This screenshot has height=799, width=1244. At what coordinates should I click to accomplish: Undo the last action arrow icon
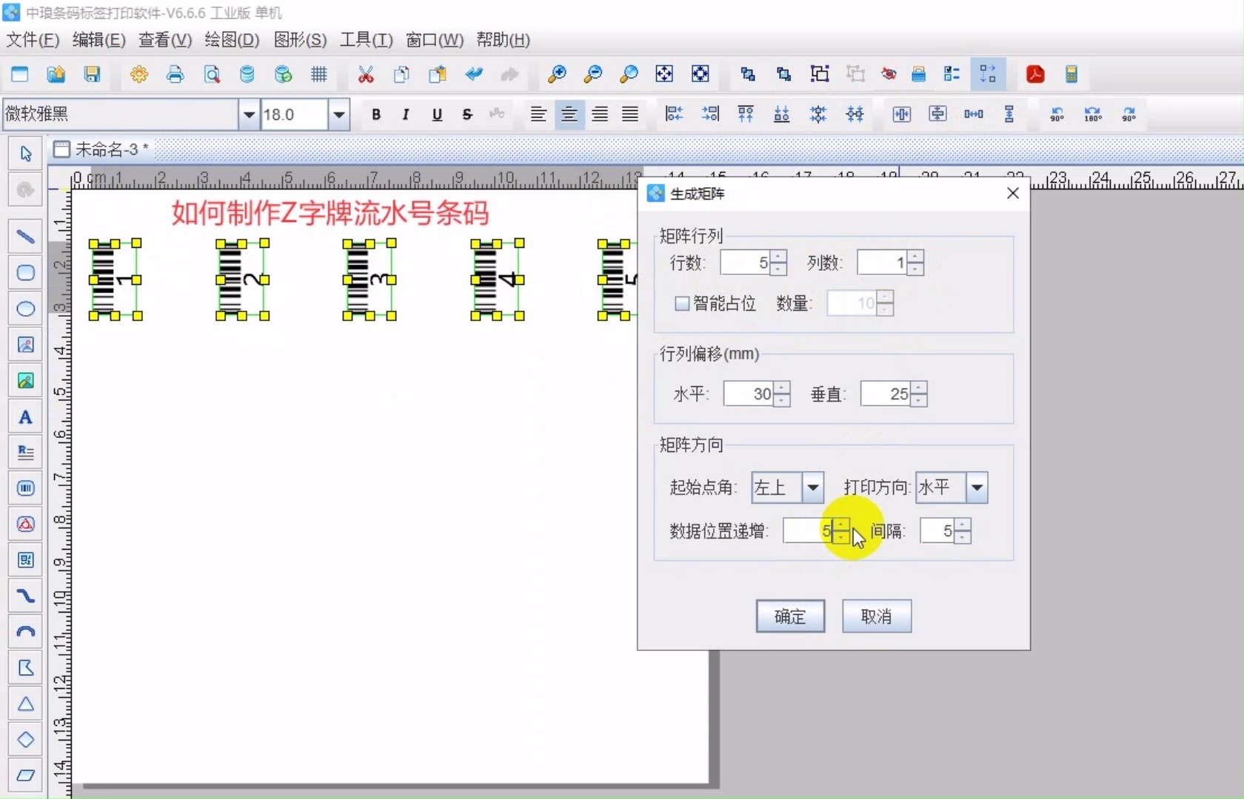(x=474, y=74)
